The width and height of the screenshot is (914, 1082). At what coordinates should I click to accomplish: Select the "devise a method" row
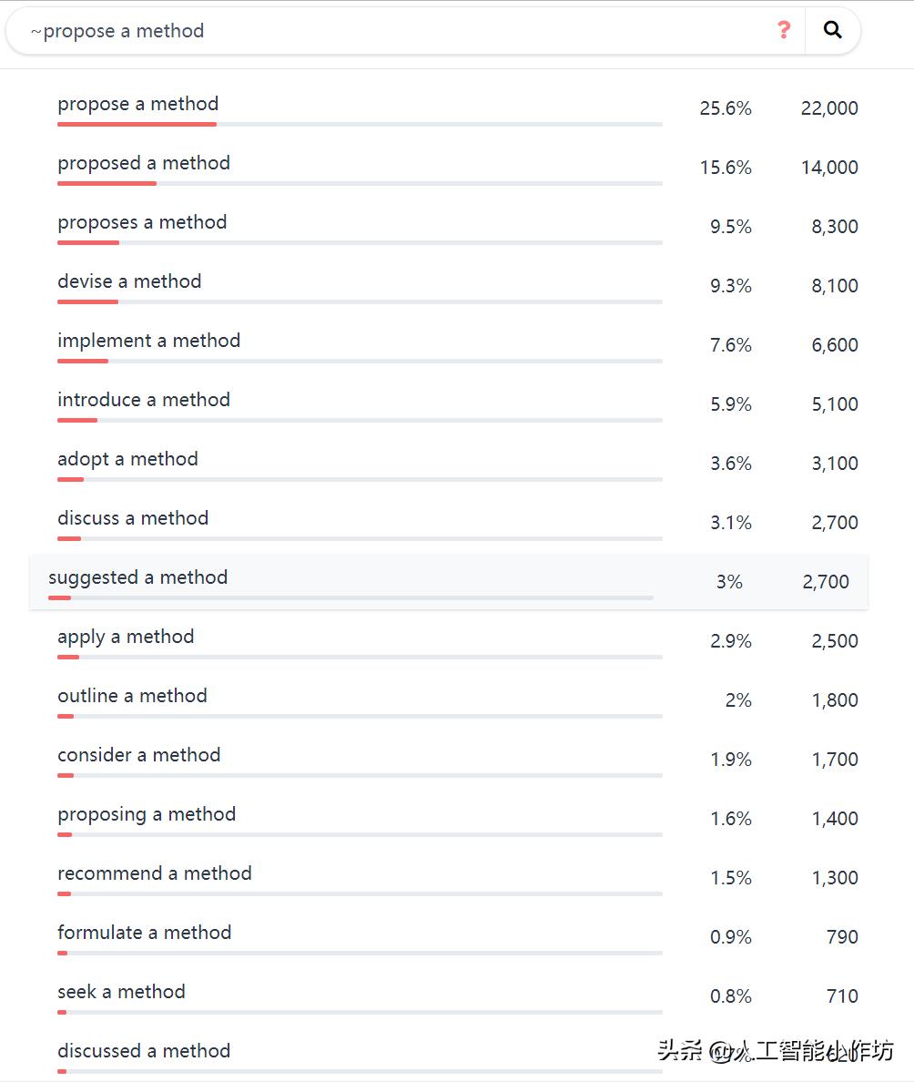coord(129,282)
